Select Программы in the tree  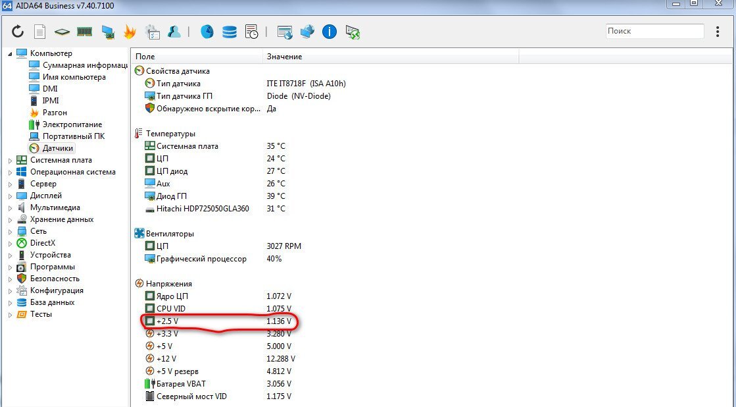(x=45, y=267)
